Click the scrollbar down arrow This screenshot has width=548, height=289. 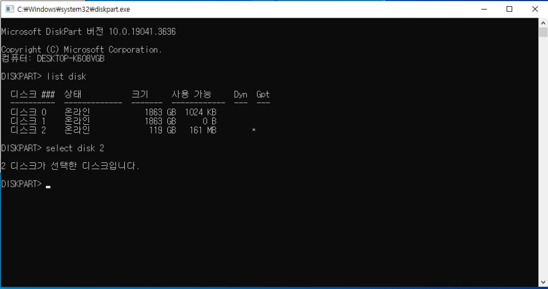[543, 282]
